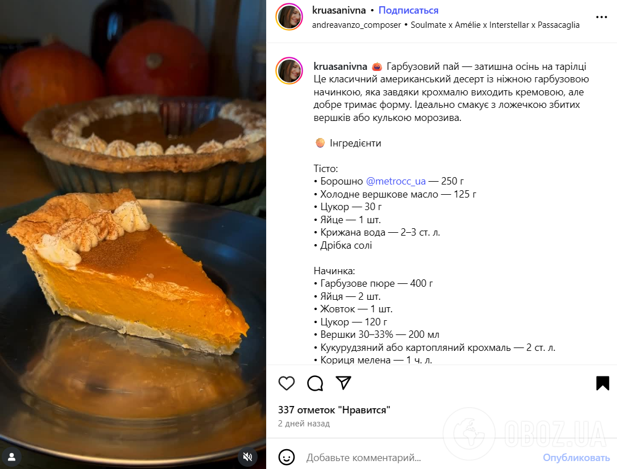Open the three-dots more options menu
Viewport: 617px width, 469px height.
pos(601,17)
